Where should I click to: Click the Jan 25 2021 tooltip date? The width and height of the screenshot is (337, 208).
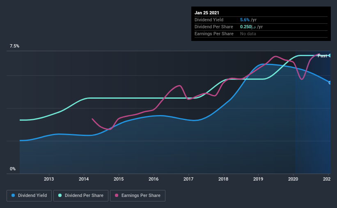(x=207, y=13)
